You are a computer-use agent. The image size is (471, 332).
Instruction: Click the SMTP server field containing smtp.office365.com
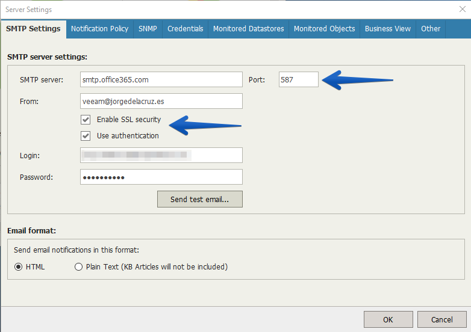coord(161,79)
